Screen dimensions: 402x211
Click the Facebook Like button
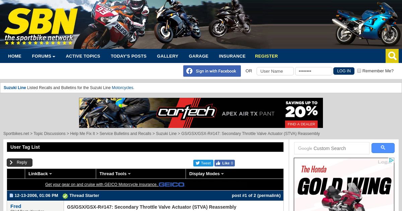tap(224, 163)
